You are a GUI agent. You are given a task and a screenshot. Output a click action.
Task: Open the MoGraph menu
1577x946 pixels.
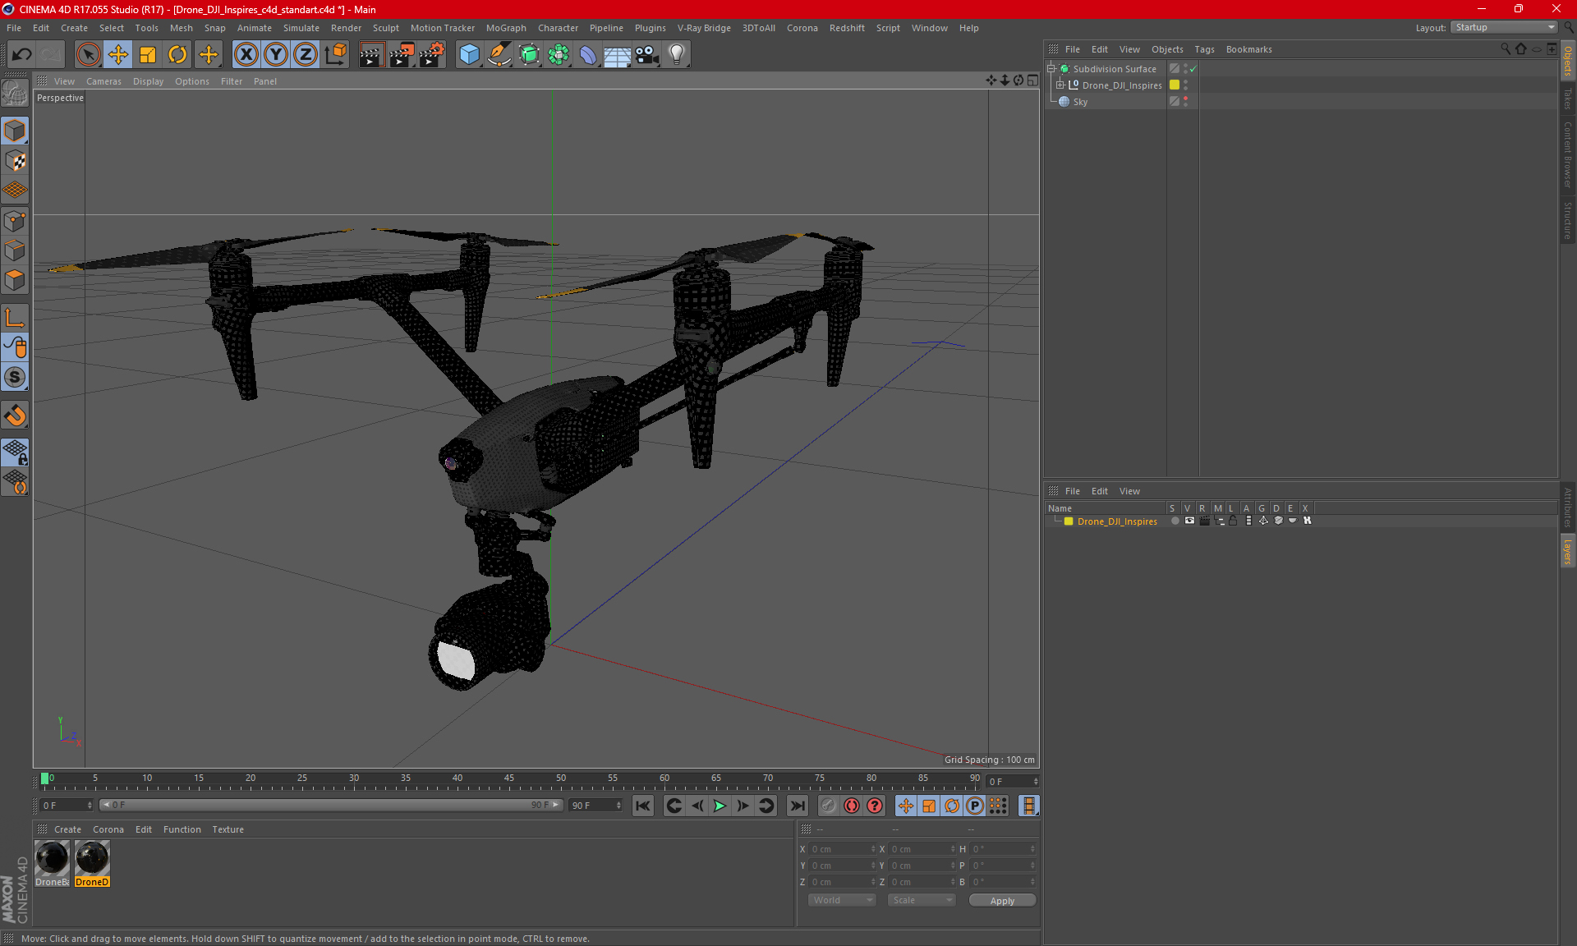coord(506,28)
